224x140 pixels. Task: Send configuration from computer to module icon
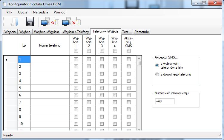pos(71,21)
